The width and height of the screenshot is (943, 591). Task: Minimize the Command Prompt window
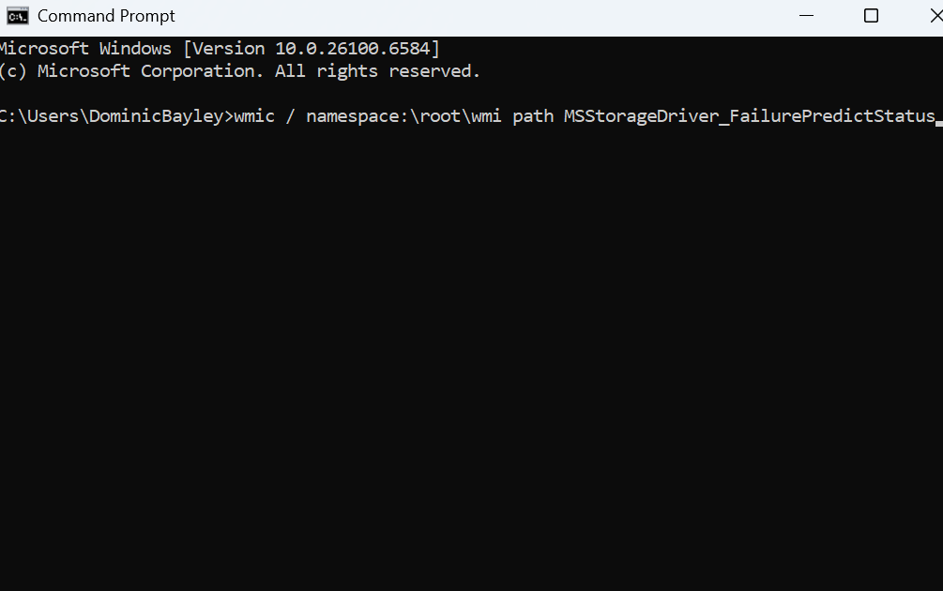coord(807,16)
